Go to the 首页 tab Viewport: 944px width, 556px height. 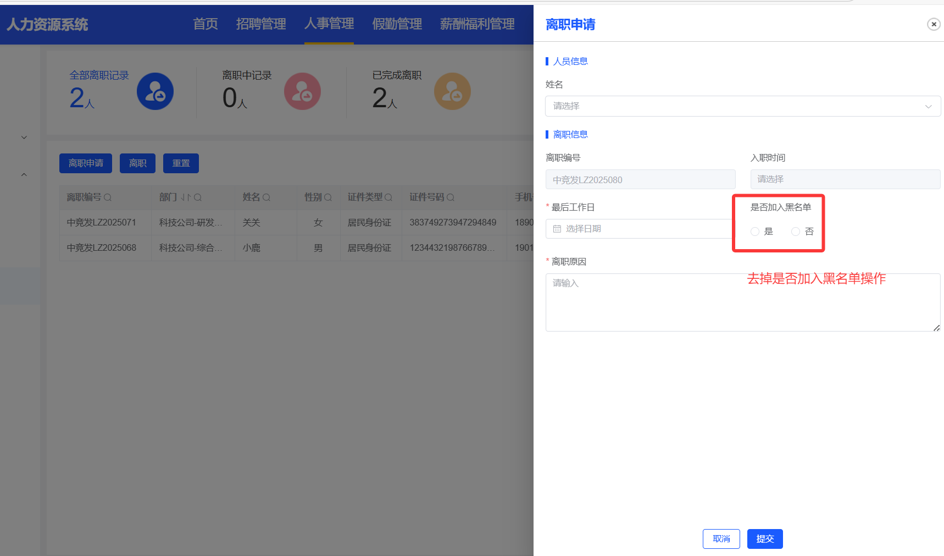click(206, 24)
